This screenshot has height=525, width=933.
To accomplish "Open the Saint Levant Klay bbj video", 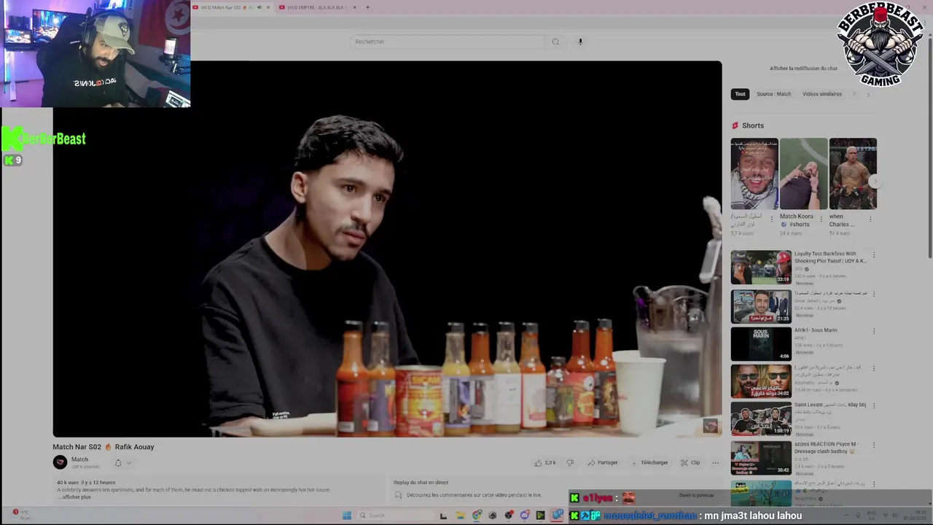I will pos(761,419).
